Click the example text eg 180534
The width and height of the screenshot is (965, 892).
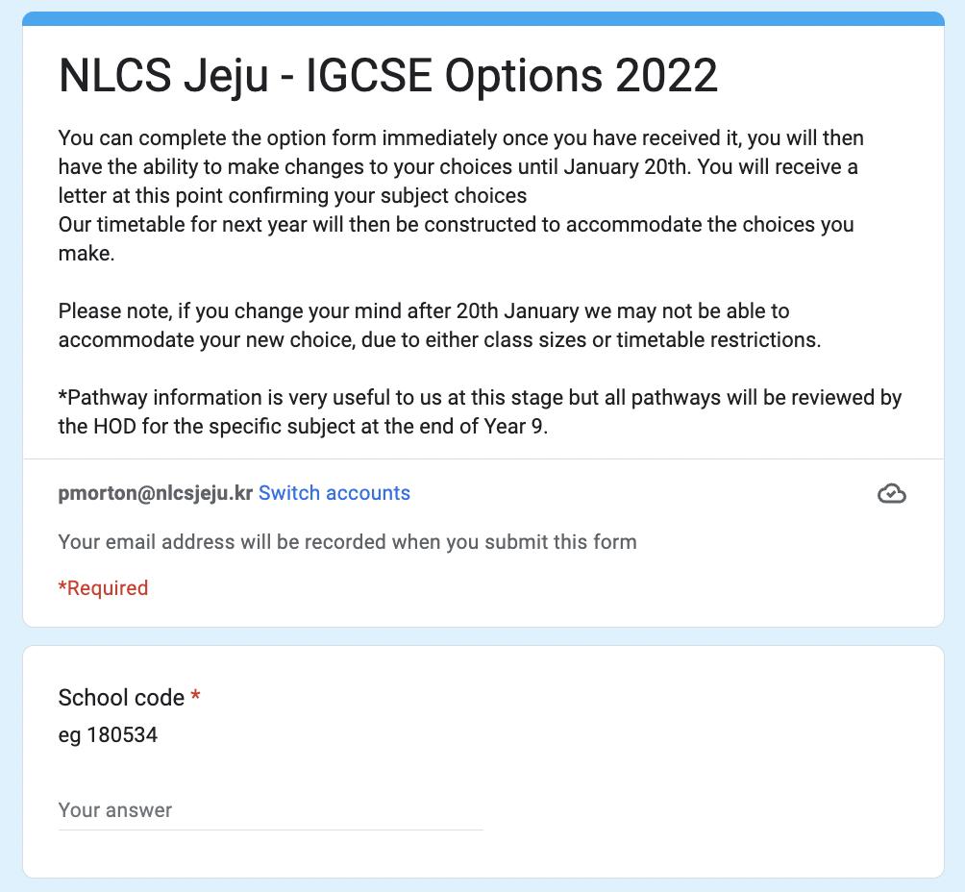[108, 735]
